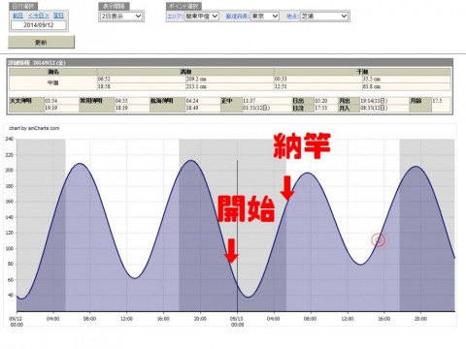Image resolution: width=466 pixels, height=349 pixels.
Task: Click the red circle marker on the tide curve
Action: (x=378, y=240)
